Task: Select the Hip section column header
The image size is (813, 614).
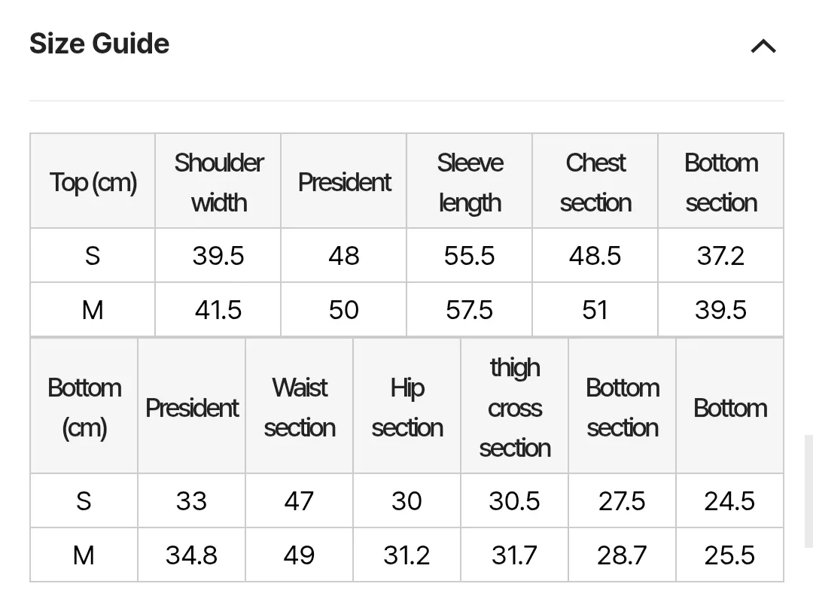Action: (407, 407)
